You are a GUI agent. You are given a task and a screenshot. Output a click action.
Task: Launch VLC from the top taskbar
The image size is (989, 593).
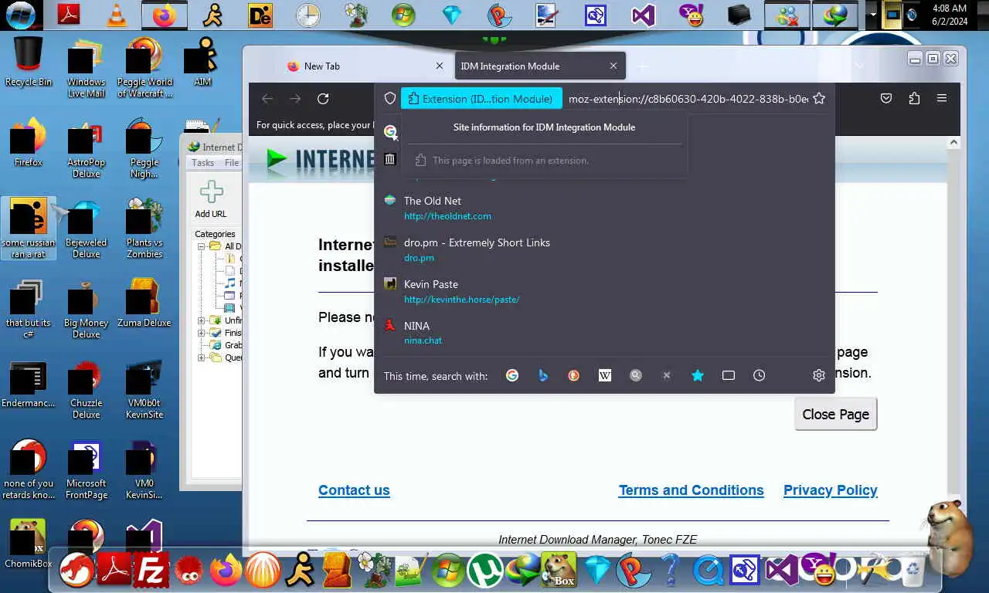(117, 15)
